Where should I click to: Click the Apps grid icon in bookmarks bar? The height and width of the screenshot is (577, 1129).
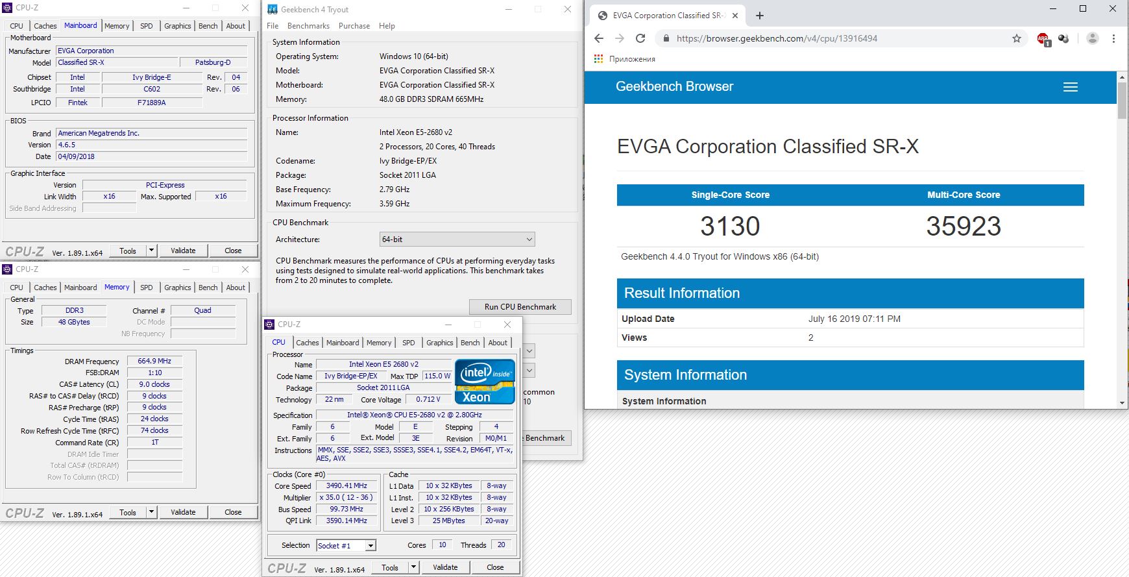point(599,58)
